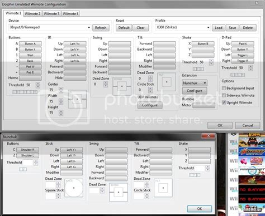Screen dimensions: 265x216
Task: Reset mappings with the Default button
Action: [x=124, y=28]
